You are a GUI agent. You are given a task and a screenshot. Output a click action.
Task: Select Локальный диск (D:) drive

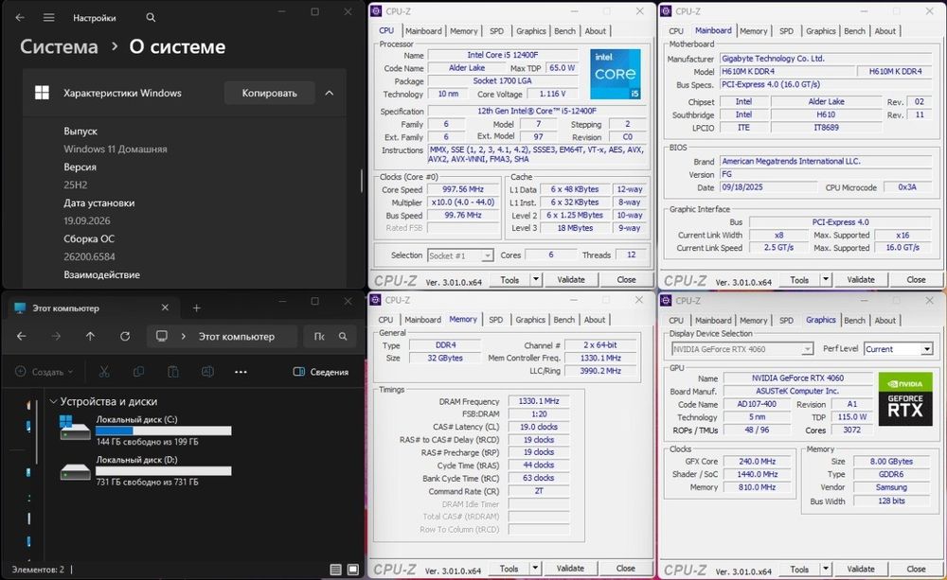(x=145, y=470)
